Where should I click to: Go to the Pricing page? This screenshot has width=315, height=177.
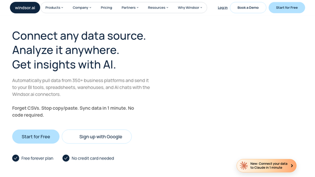[106, 8]
